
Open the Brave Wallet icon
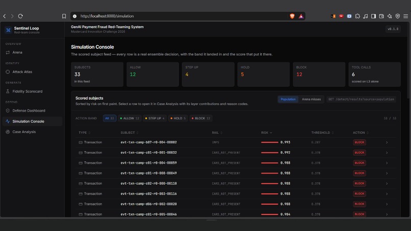point(381,16)
